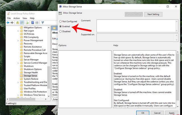The height and width of the screenshot is (115, 182).
Task: Click the Server Manager folder icon
Action: pyautogui.click(x=21, y=60)
